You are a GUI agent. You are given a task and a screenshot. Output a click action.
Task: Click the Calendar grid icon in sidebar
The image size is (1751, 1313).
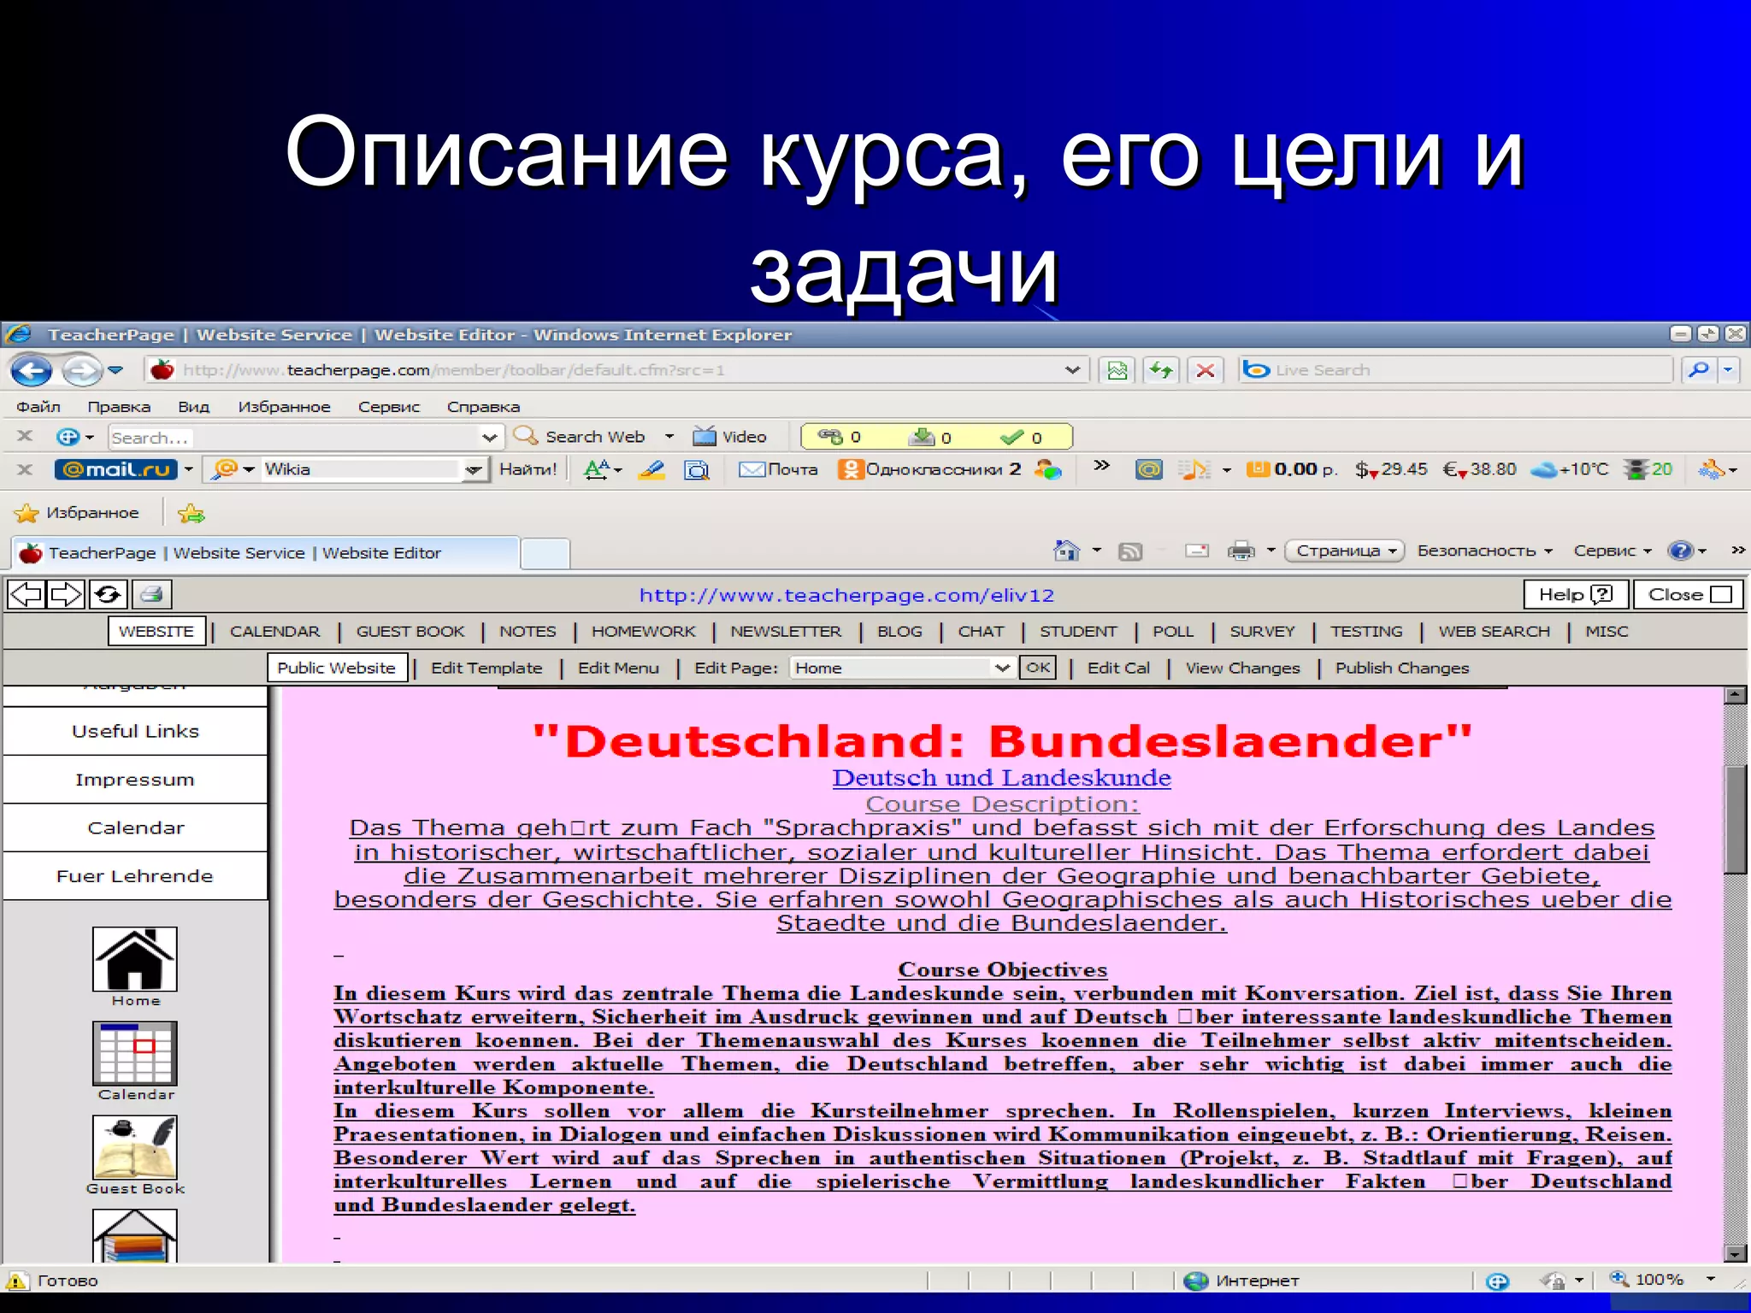coord(135,1053)
